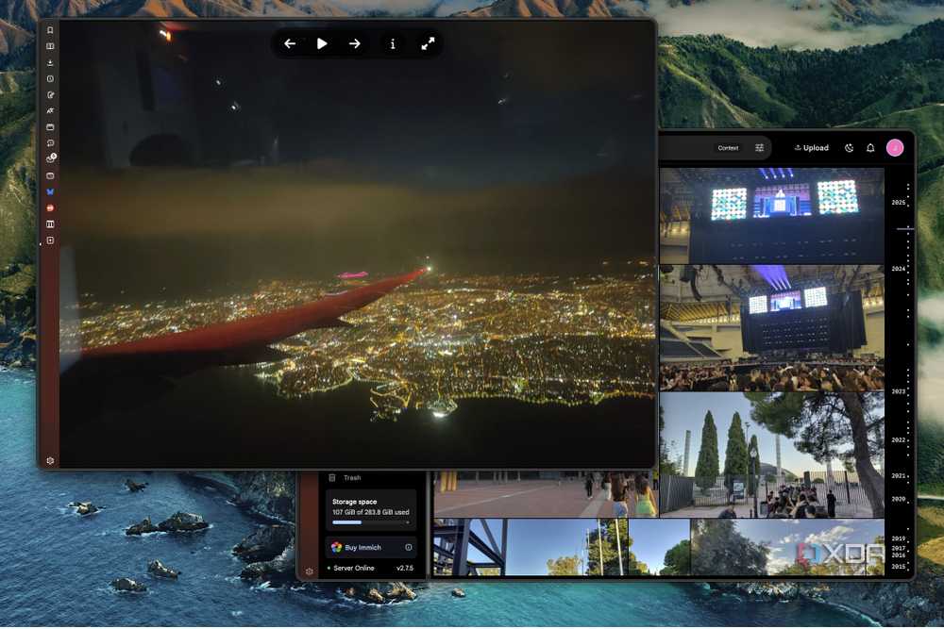Open the red circular web panel icon

[50, 208]
